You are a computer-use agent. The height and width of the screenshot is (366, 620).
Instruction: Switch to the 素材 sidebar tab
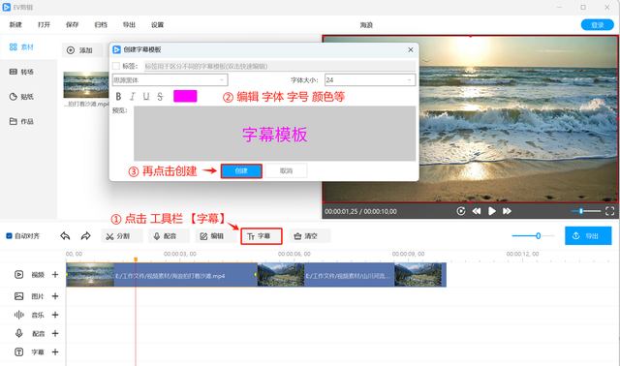(21, 47)
